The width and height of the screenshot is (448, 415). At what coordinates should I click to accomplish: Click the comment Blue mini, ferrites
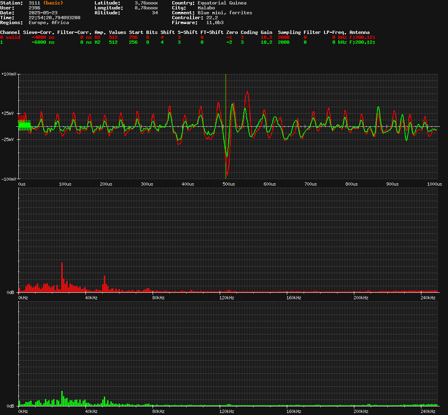(x=225, y=13)
